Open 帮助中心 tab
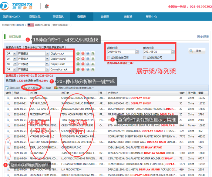 (x=151, y=17)
